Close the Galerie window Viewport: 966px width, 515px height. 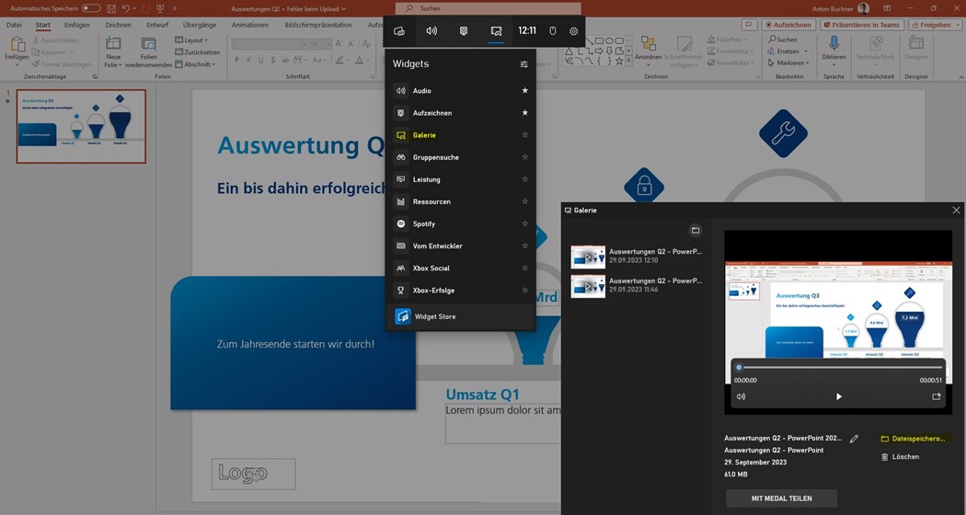click(956, 210)
